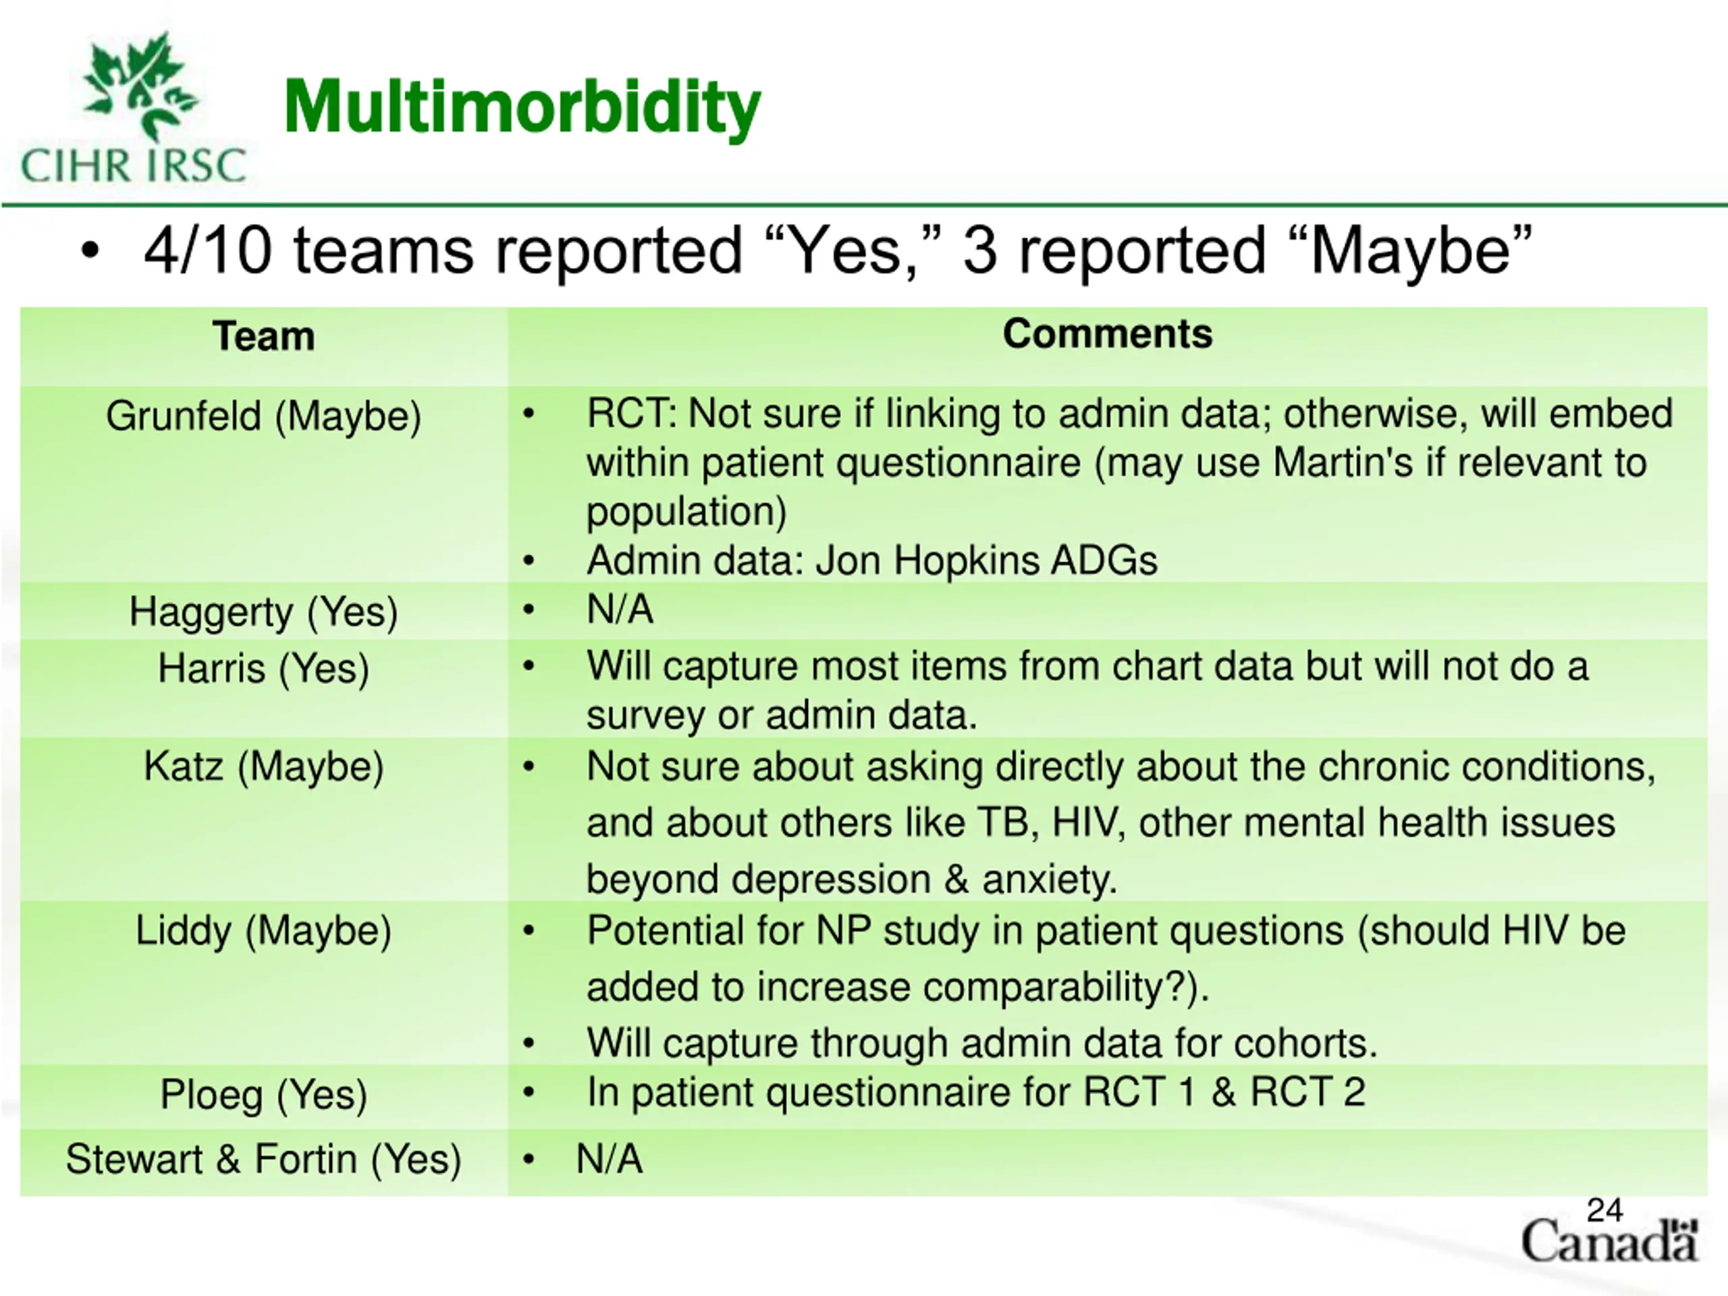Click 'Will capture through admin data' comment
The width and height of the screenshot is (1728, 1296).
(981, 1043)
